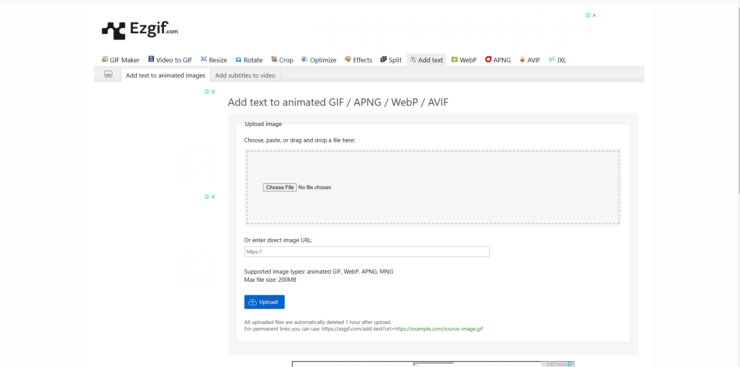
Task: Focus the direct image URL field
Action: coord(367,252)
